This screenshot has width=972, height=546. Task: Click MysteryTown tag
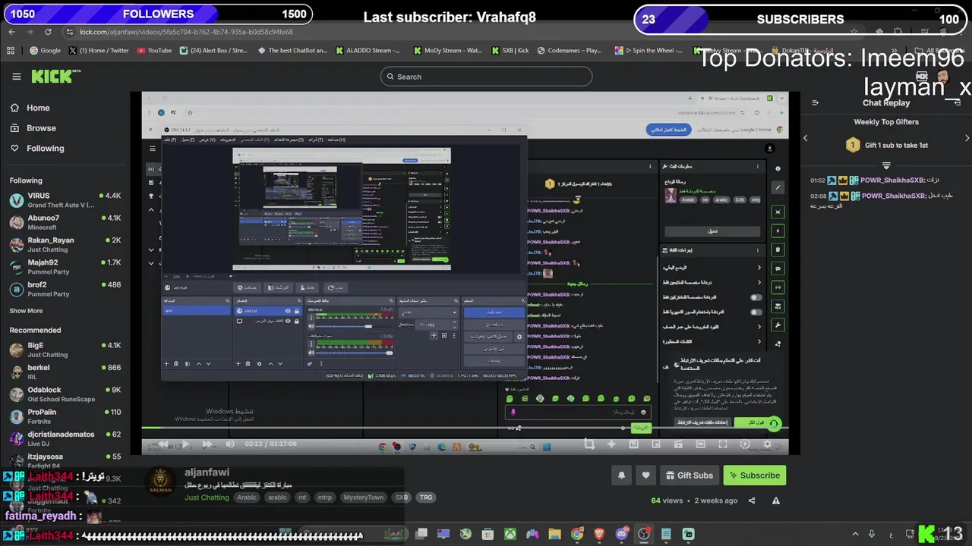[x=363, y=497]
